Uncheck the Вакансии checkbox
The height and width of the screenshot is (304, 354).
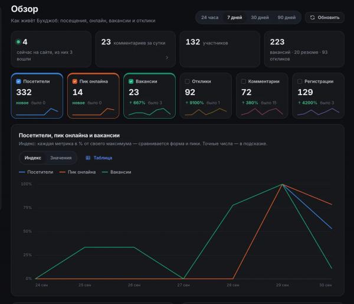(131, 81)
